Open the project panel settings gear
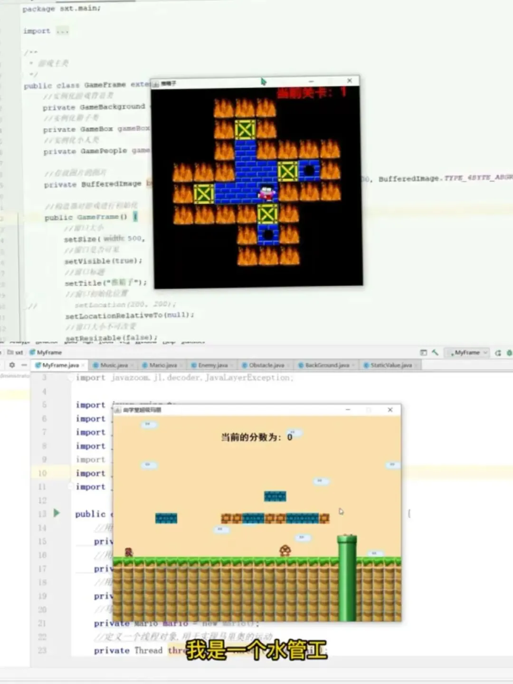Viewport: 513px width, 684px height. (x=12, y=365)
